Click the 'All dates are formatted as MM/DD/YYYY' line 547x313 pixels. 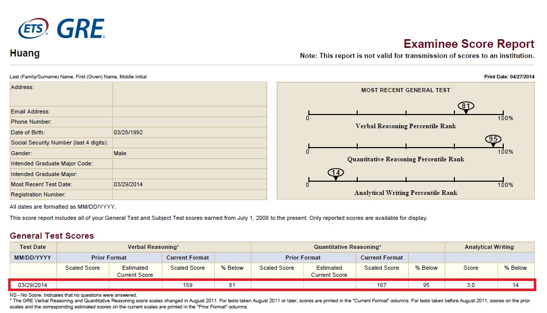click(63, 207)
